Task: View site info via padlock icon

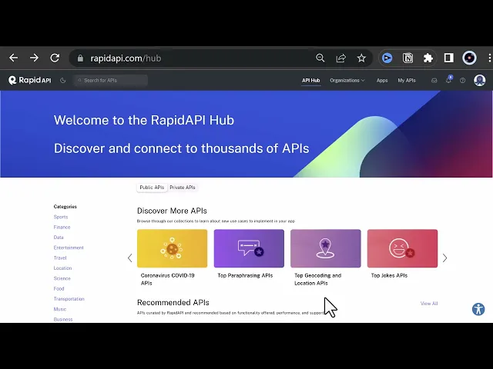Action: [80, 58]
